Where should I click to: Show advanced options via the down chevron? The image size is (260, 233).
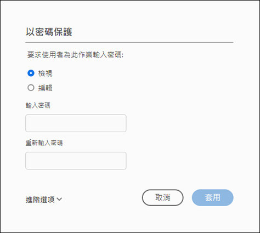(x=59, y=199)
